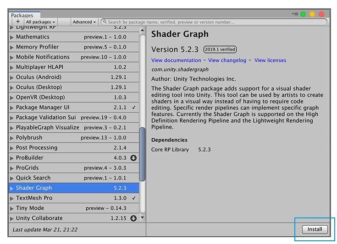Click ProBuilder update available download icon
This screenshot has height=244, width=337.
133,158
